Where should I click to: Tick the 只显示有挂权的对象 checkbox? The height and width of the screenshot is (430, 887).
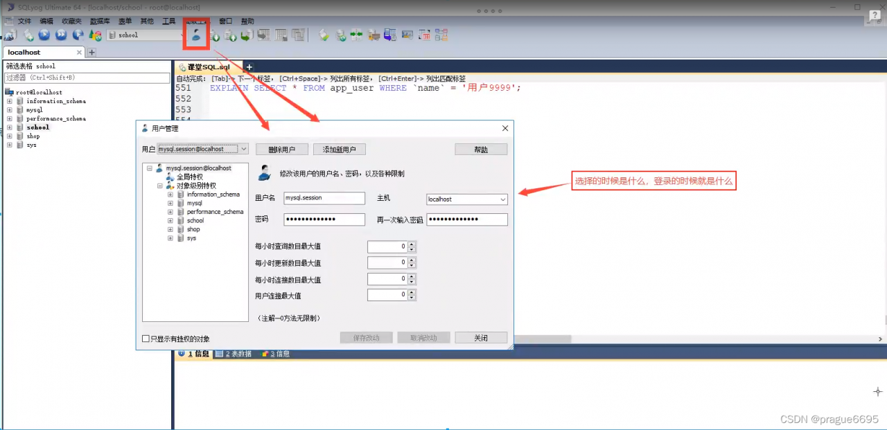[x=146, y=339]
